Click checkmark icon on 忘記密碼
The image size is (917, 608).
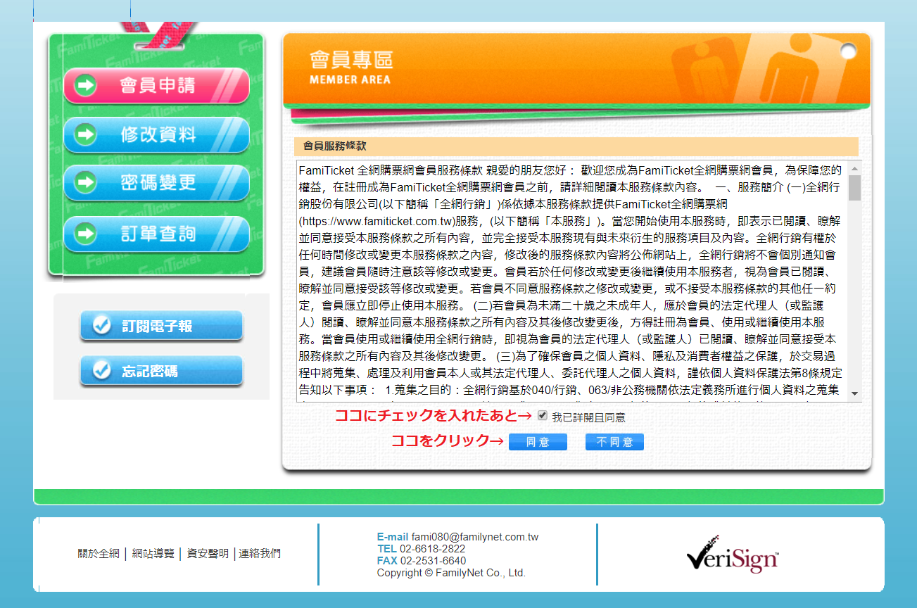tap(103, 370)
